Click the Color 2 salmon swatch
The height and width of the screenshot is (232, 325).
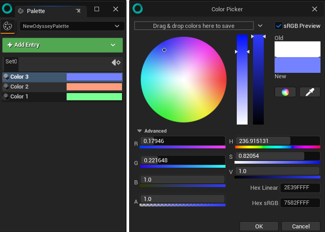[94, 87]
